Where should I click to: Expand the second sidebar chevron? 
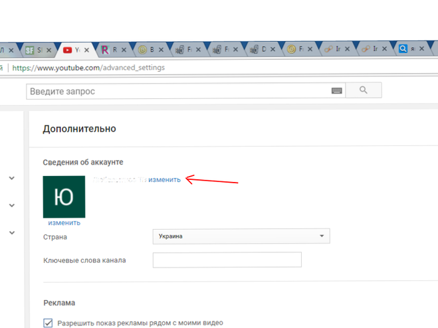tap(12, 205)
